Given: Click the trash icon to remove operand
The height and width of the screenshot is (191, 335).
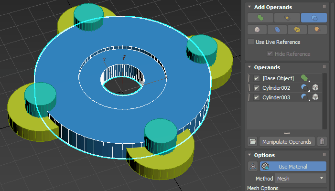Looking at the screenshot, I should pyautogui.click(x=322, y=141).
